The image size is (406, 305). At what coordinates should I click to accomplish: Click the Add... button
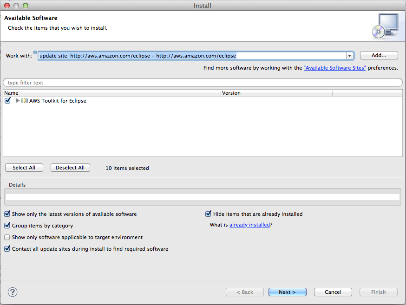pos(379,55)
